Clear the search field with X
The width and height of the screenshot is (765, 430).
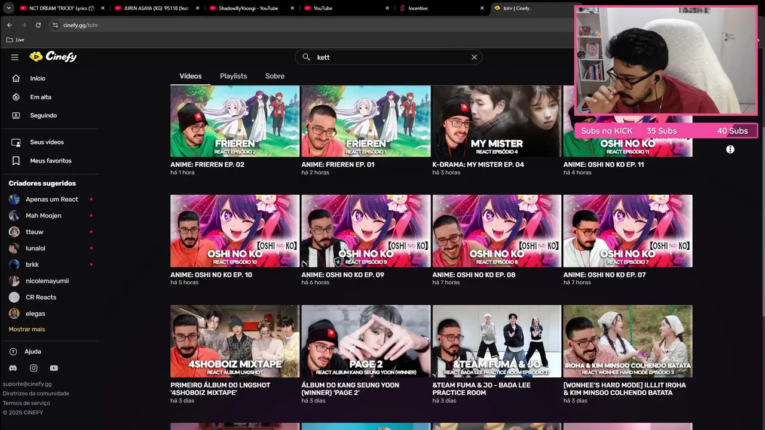click(474, 57)
